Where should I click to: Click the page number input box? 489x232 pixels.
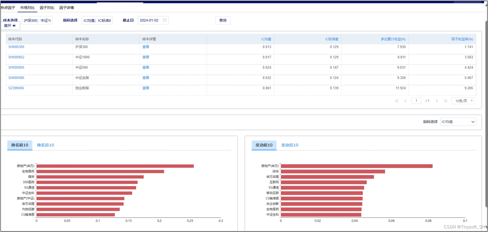tap(416, 101)
